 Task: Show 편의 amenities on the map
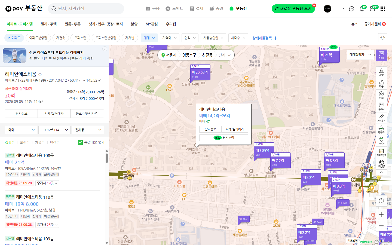381,95
